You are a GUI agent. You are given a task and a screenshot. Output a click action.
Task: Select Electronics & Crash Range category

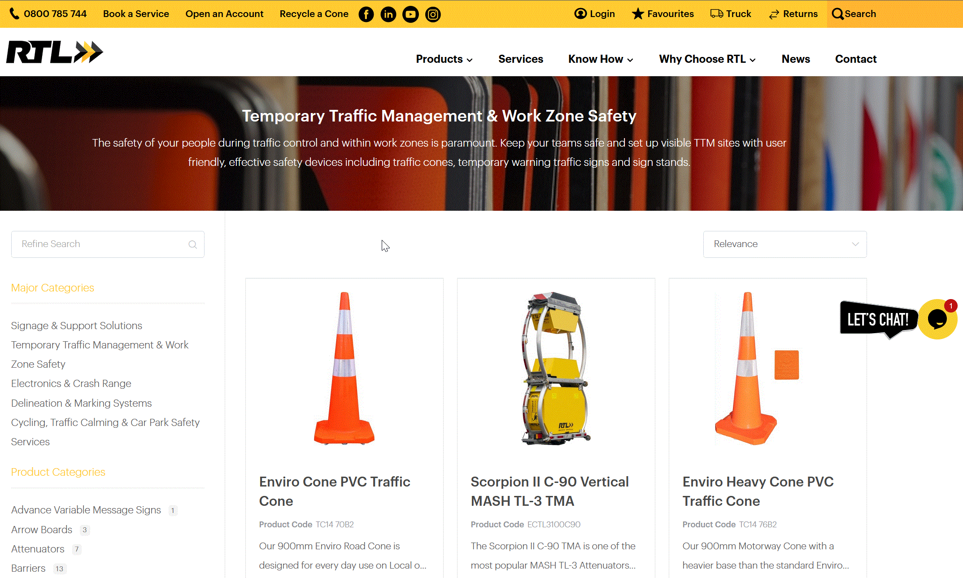pyautogui.click(x=71, y=383)
